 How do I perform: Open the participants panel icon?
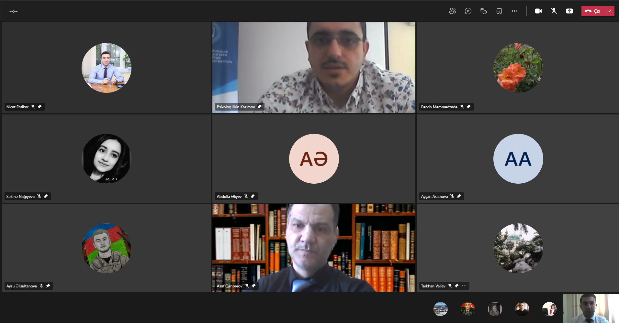coord(452,11)
